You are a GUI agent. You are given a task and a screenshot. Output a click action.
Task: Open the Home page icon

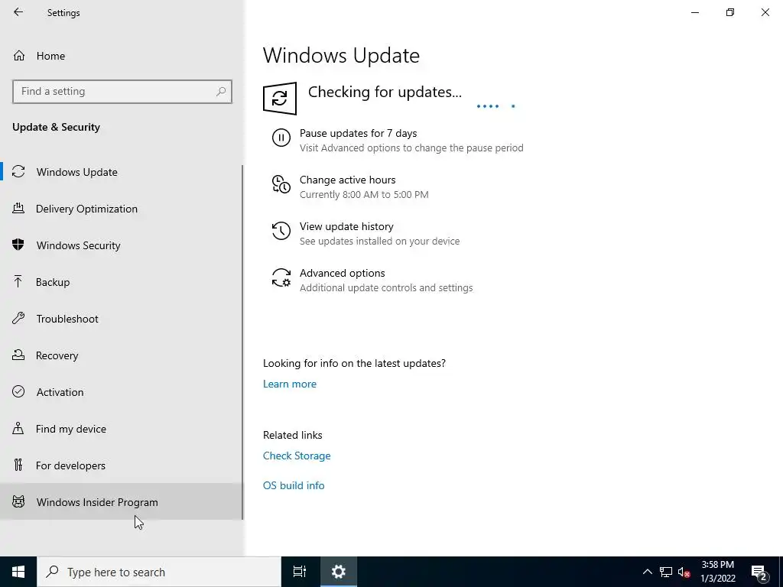pos(19,55)
